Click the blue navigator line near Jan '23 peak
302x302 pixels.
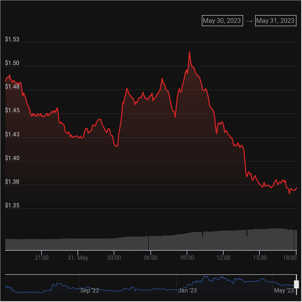(x=205, y=277)
